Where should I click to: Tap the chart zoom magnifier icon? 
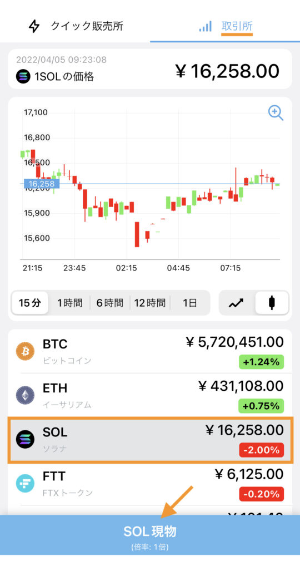276,112
